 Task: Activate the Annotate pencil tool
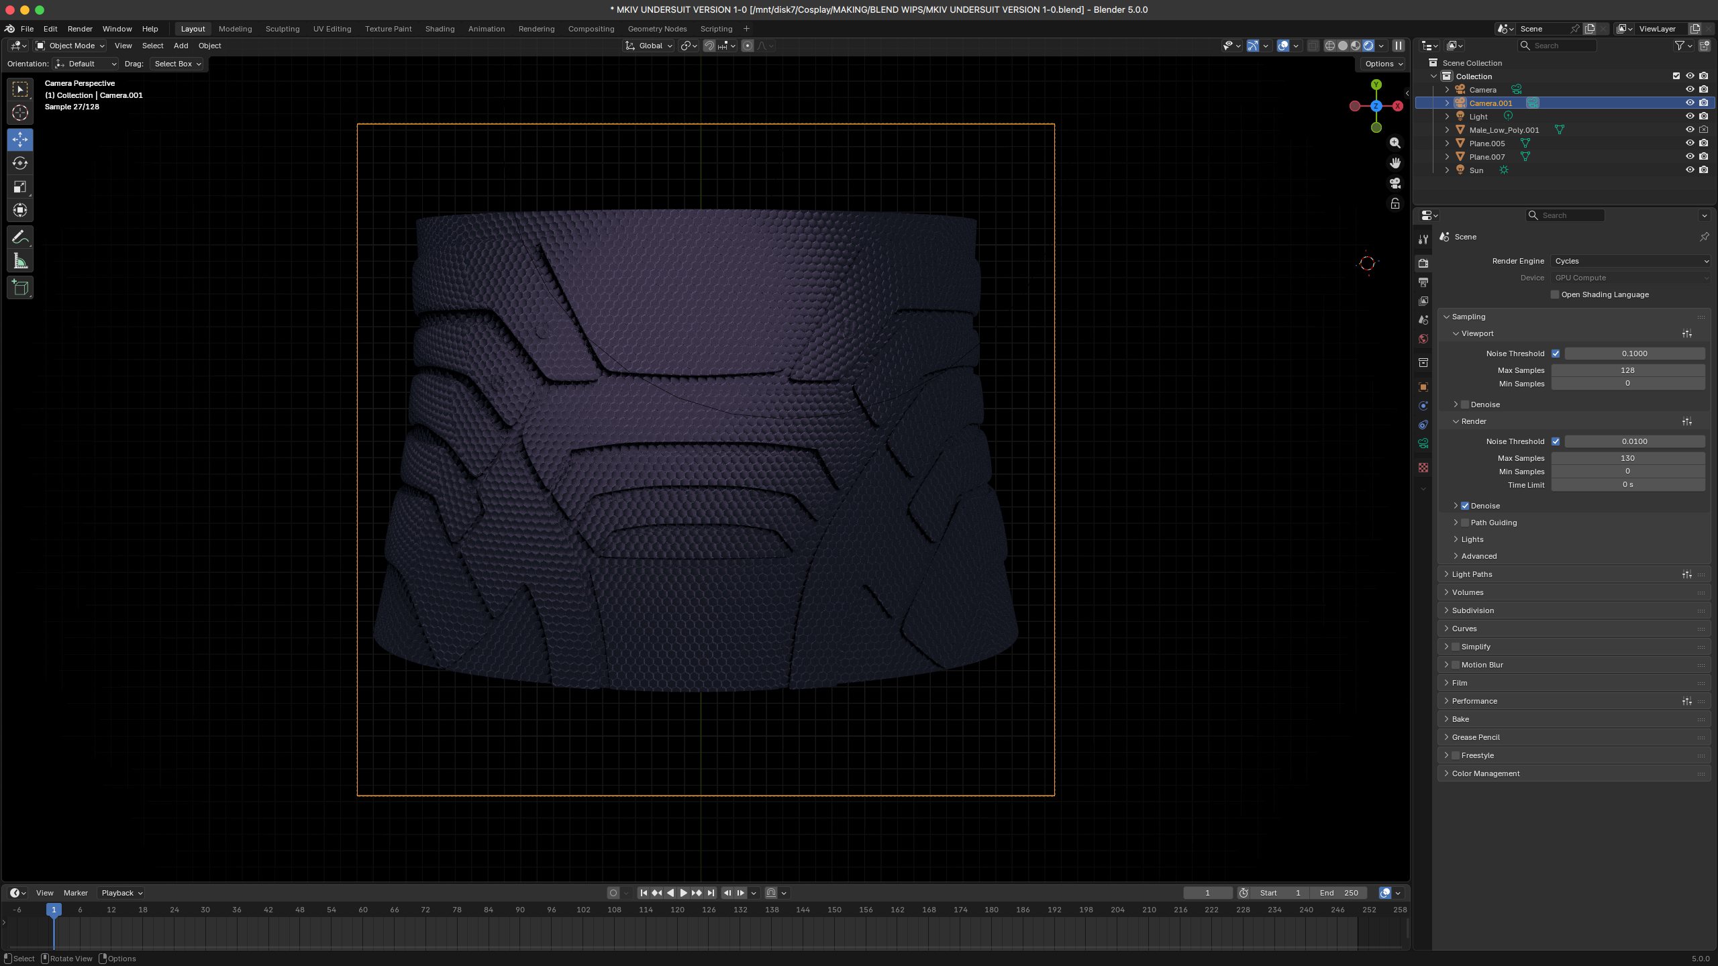[x=20, y=237]
